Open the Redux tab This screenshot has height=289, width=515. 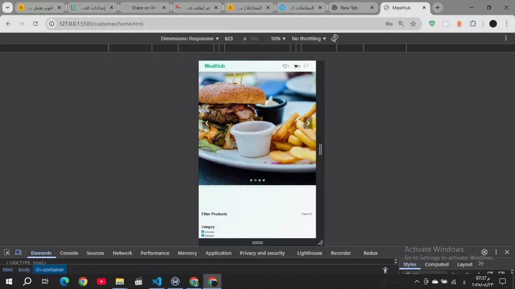[x=370, y=253]
